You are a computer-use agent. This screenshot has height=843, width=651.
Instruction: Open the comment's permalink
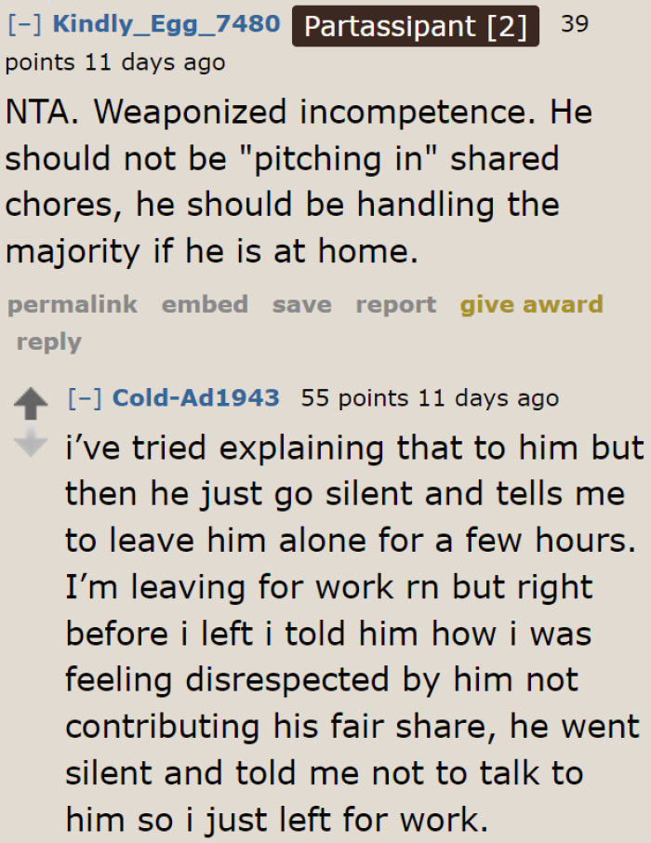pos(72,304)
